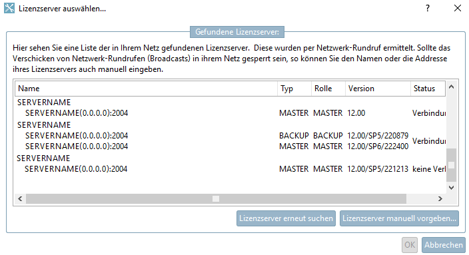Image resolution: width=469 pixels, height=255 pixels.
Task: Click the vertical scrollbar thumb
Action: [452, 165]
